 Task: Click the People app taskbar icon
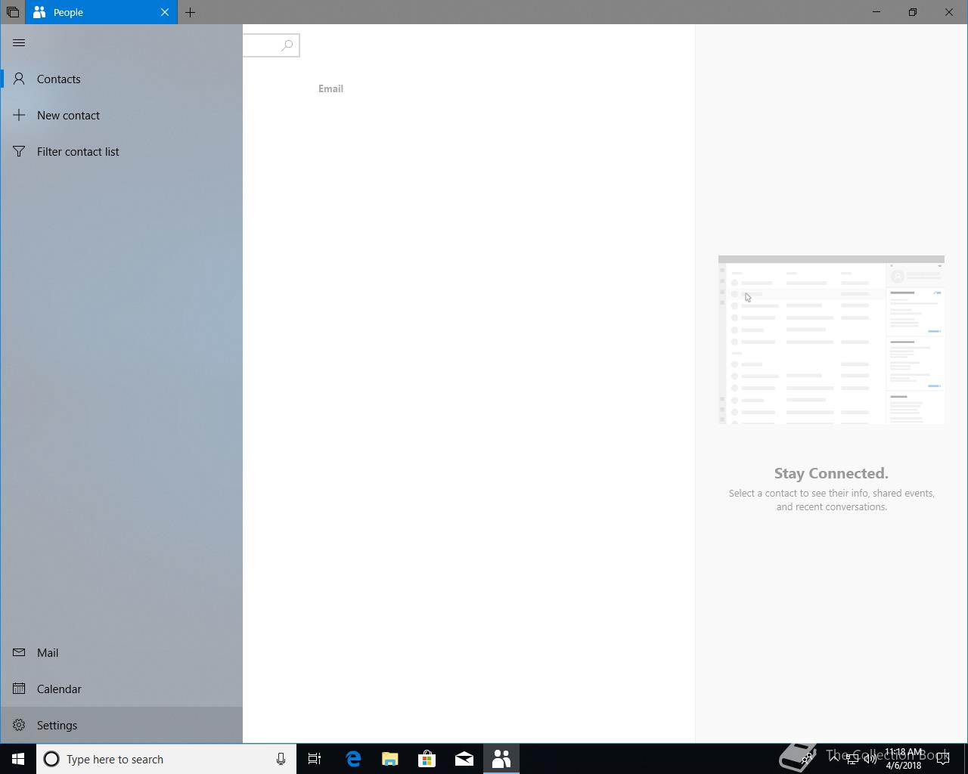(x=501, y=759)
